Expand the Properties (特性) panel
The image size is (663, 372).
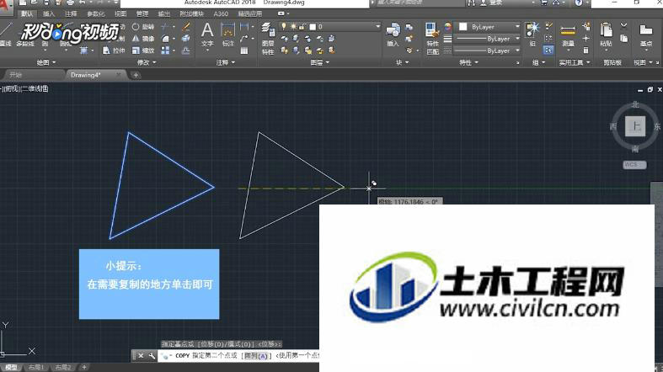coord(468,62)
